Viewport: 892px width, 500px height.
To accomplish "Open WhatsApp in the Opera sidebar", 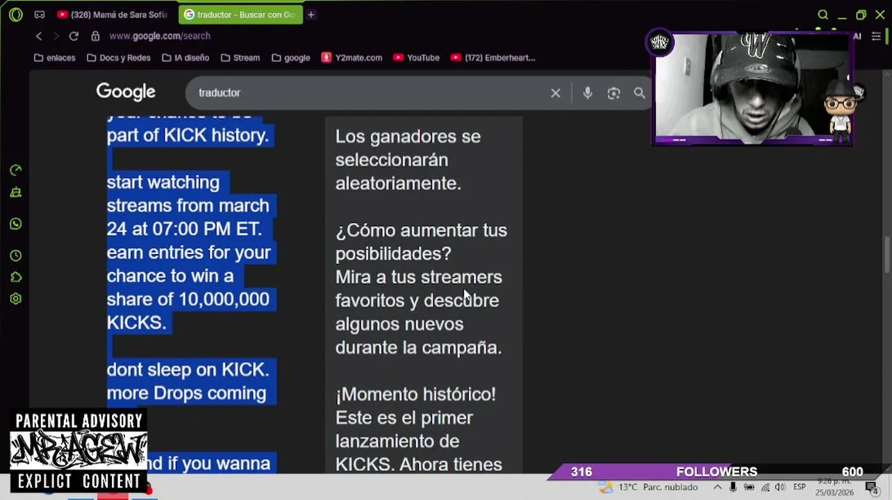I will point(16,224).
